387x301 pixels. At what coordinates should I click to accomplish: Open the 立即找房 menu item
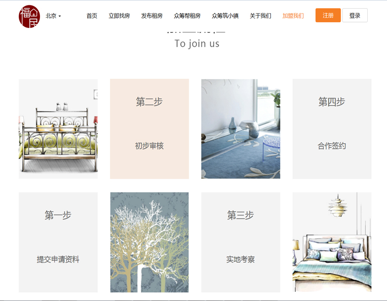pos(119,16)
